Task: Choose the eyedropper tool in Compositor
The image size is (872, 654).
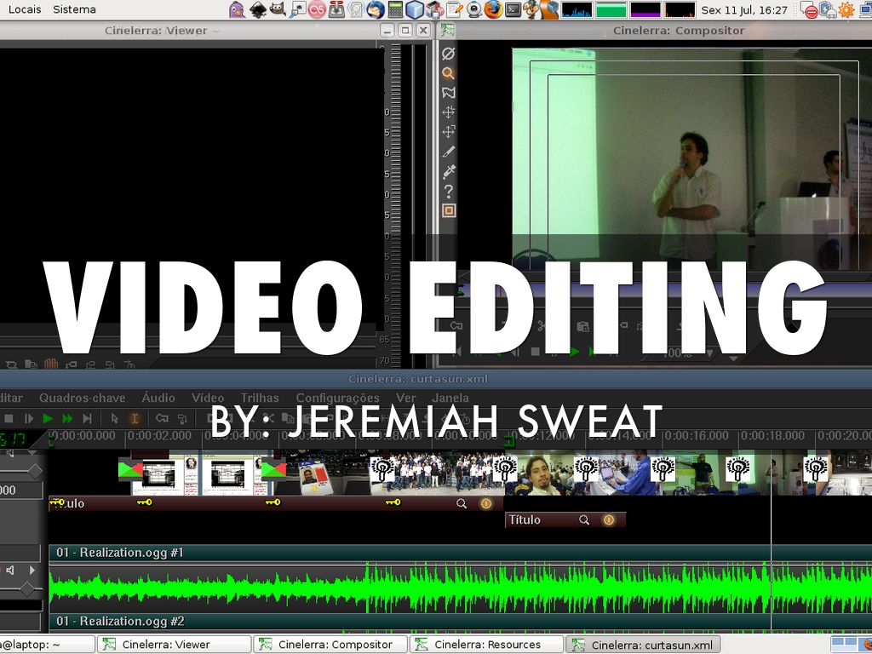Action: coord(448,171)
